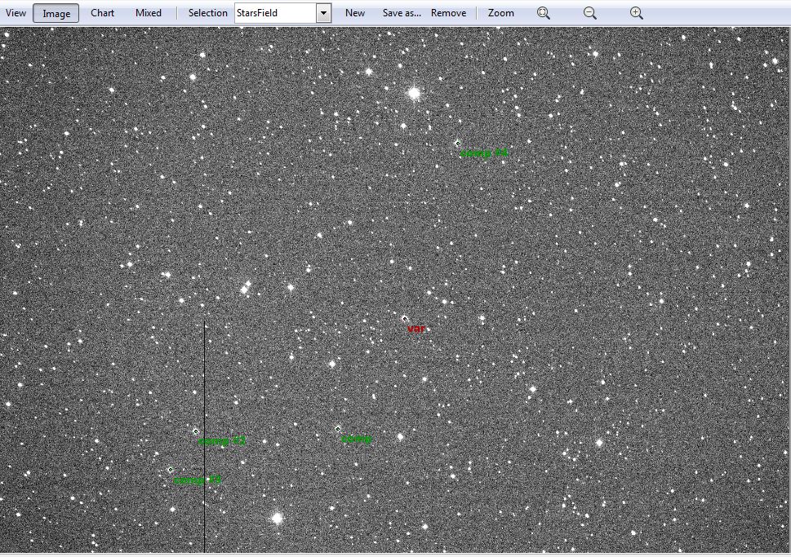Viewport: 791px width, 557px height.
Task: Switch to Chart view mode
Action: (x=102, y=13)
